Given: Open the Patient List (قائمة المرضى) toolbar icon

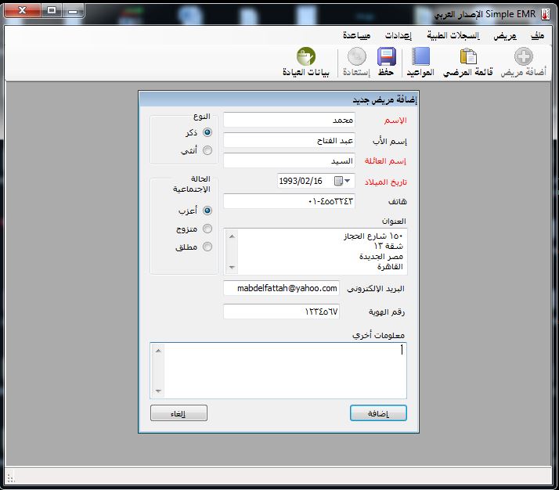Looking at the screenshot, I should click(468, 56).
